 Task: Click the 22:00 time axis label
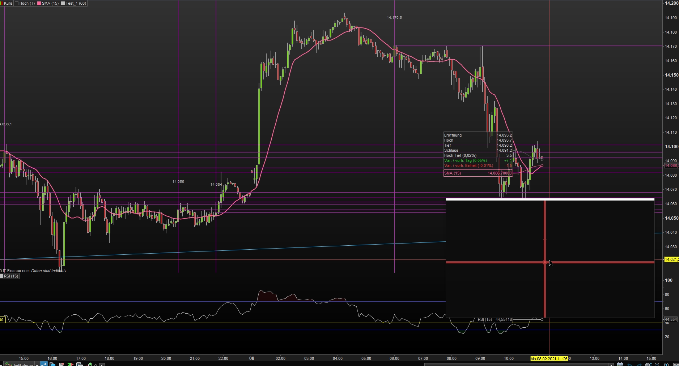tap(223, 358)
